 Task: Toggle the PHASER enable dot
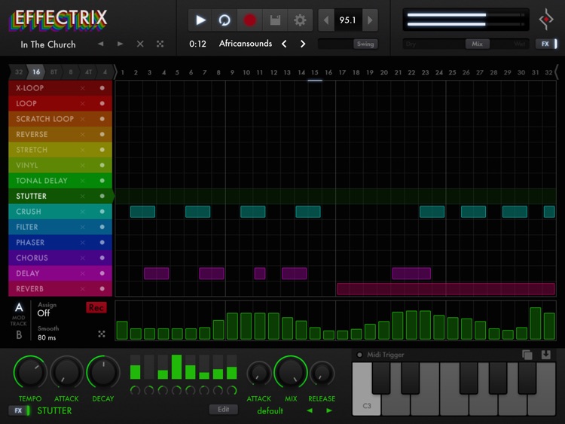click(x=102, y=243)
